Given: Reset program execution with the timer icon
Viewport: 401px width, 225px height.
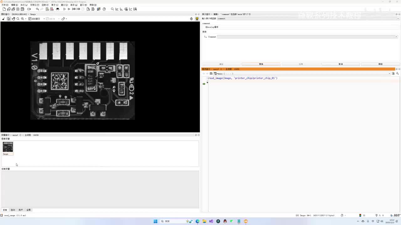Looking at the screenshot, I should (x=104, y=9).
